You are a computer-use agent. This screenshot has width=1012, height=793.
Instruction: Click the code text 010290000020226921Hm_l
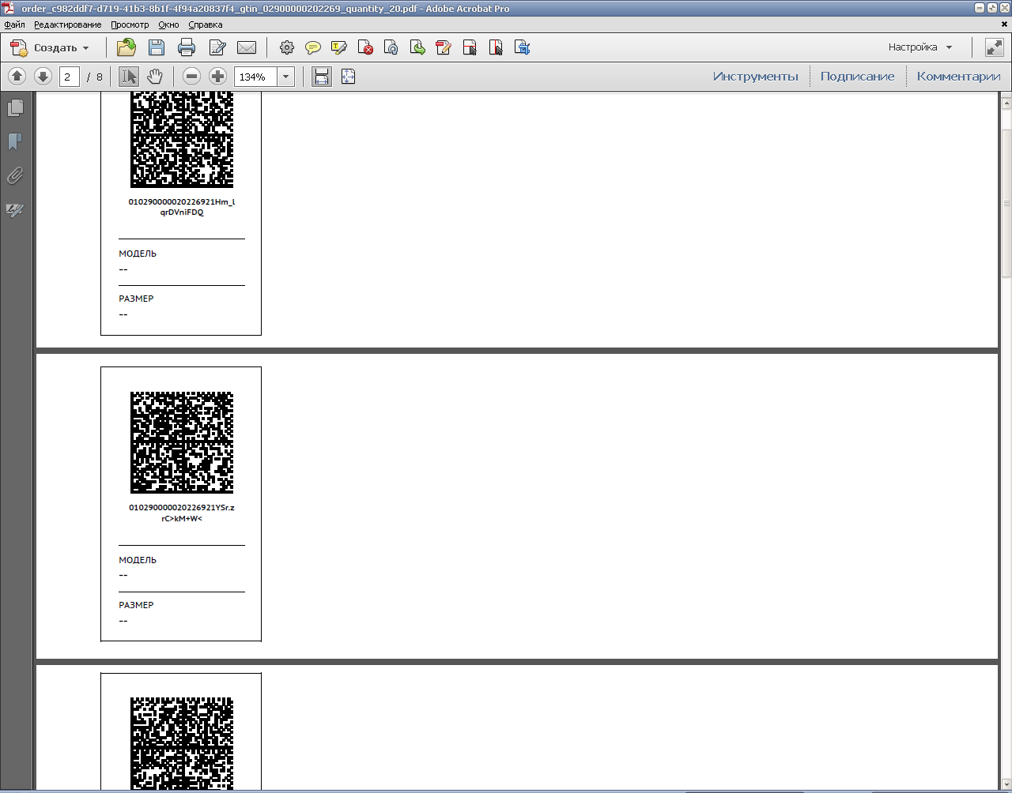coord(182,202)
